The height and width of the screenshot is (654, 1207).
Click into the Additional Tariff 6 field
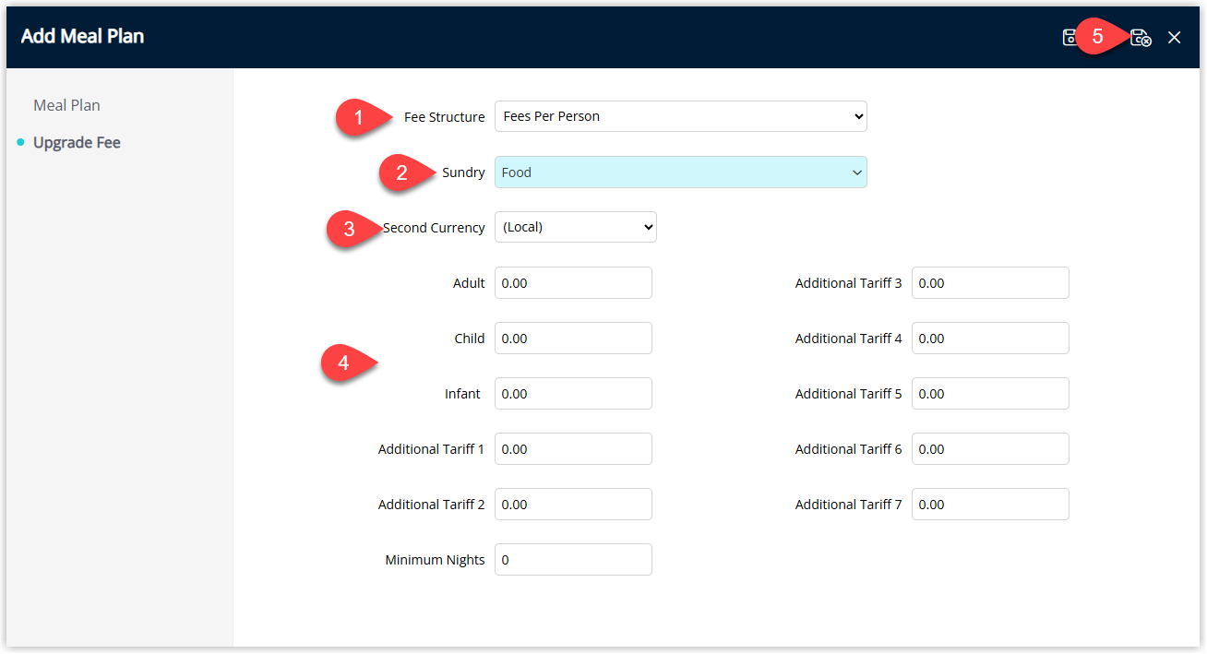click(x=990, y=449)
